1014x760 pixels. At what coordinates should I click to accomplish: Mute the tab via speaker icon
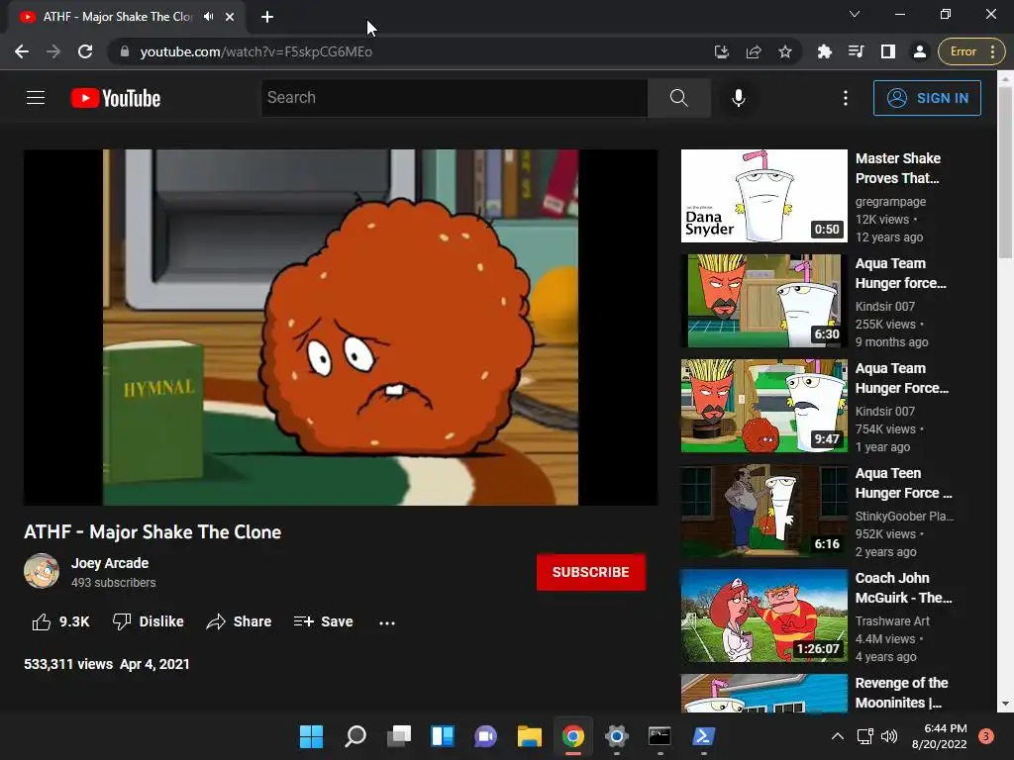coord(208,17)
